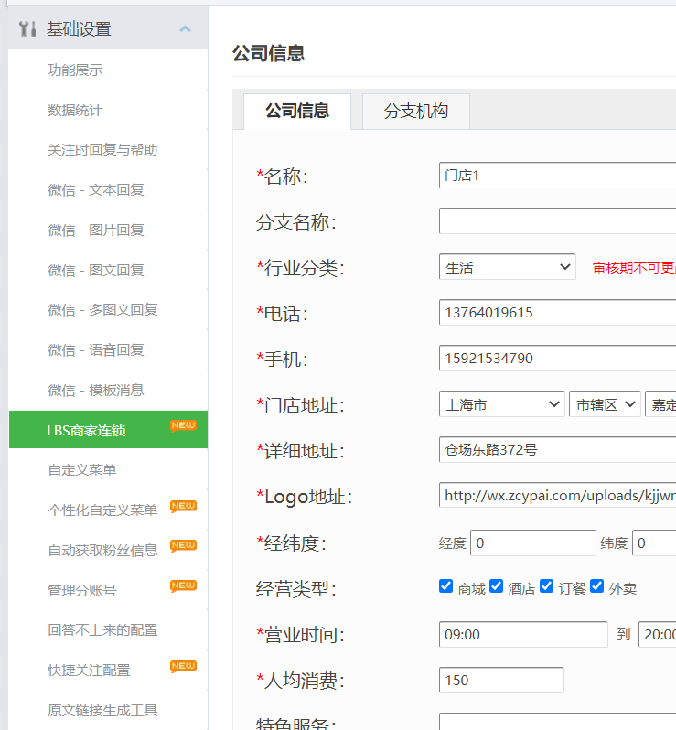Switch to the 分支机构 tab
The height and width of the screenshot is (730, 676).
[415, 112]
